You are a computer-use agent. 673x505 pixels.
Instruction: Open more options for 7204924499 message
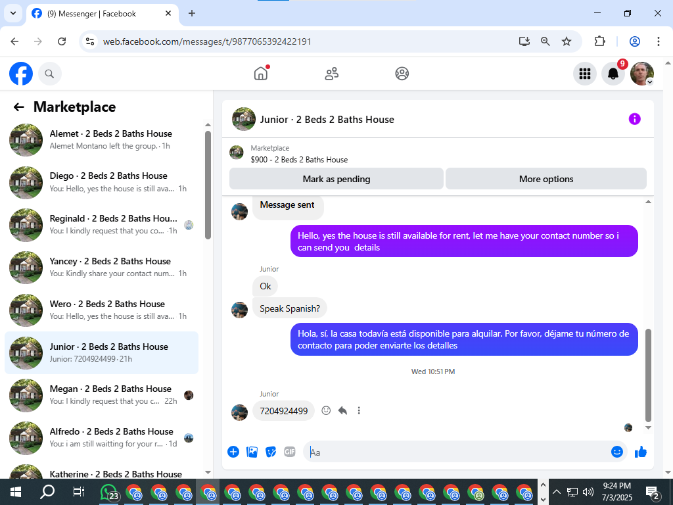click(359, 410)
